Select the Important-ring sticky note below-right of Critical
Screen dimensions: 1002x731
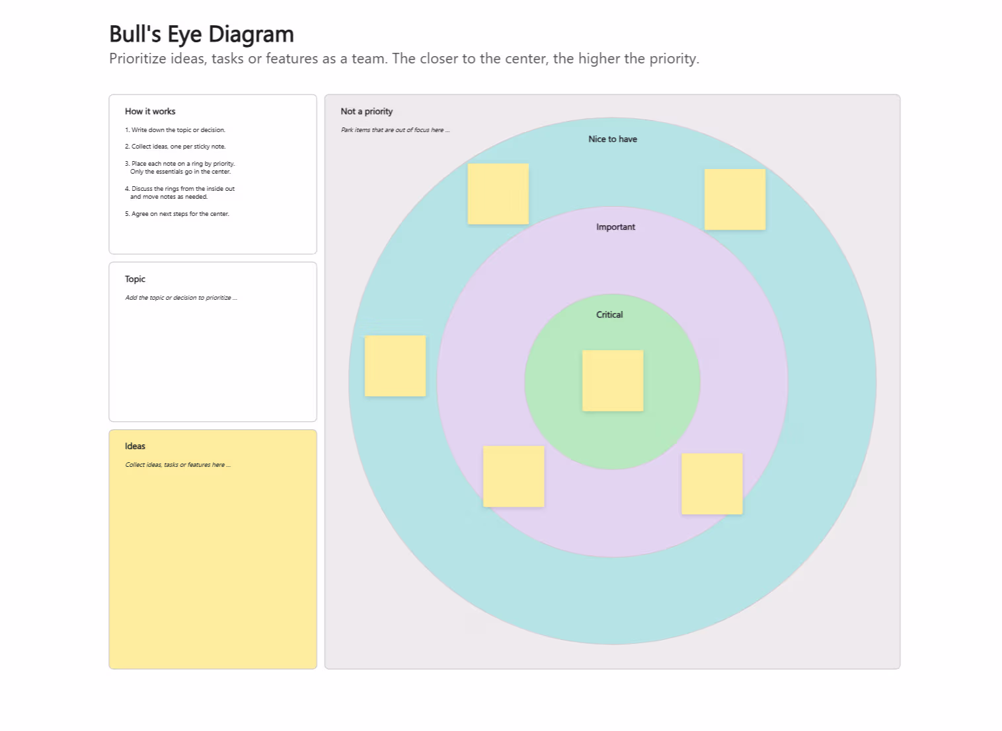coord(712,484)
